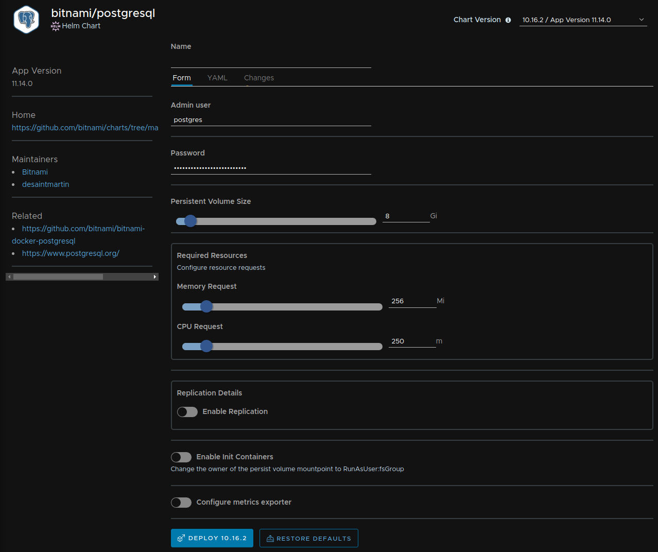Image resolution: width=658 pixels, height=552 pixels.
Task: Click the Required Resources heading
Action: point(212,255)
